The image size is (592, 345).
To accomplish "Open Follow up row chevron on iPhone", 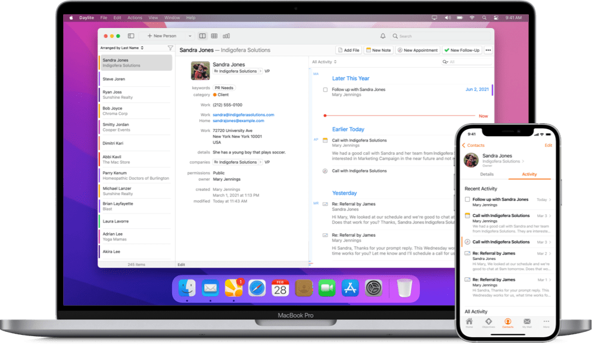I will 550,199.
